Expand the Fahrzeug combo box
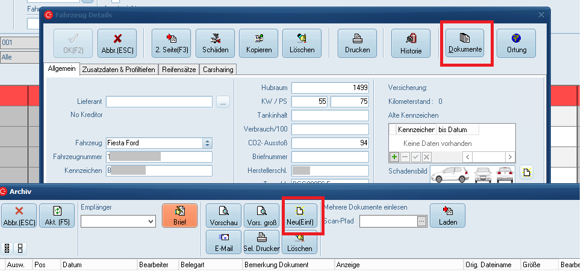This screenshot has height=275, width=581. pos(208,143)
